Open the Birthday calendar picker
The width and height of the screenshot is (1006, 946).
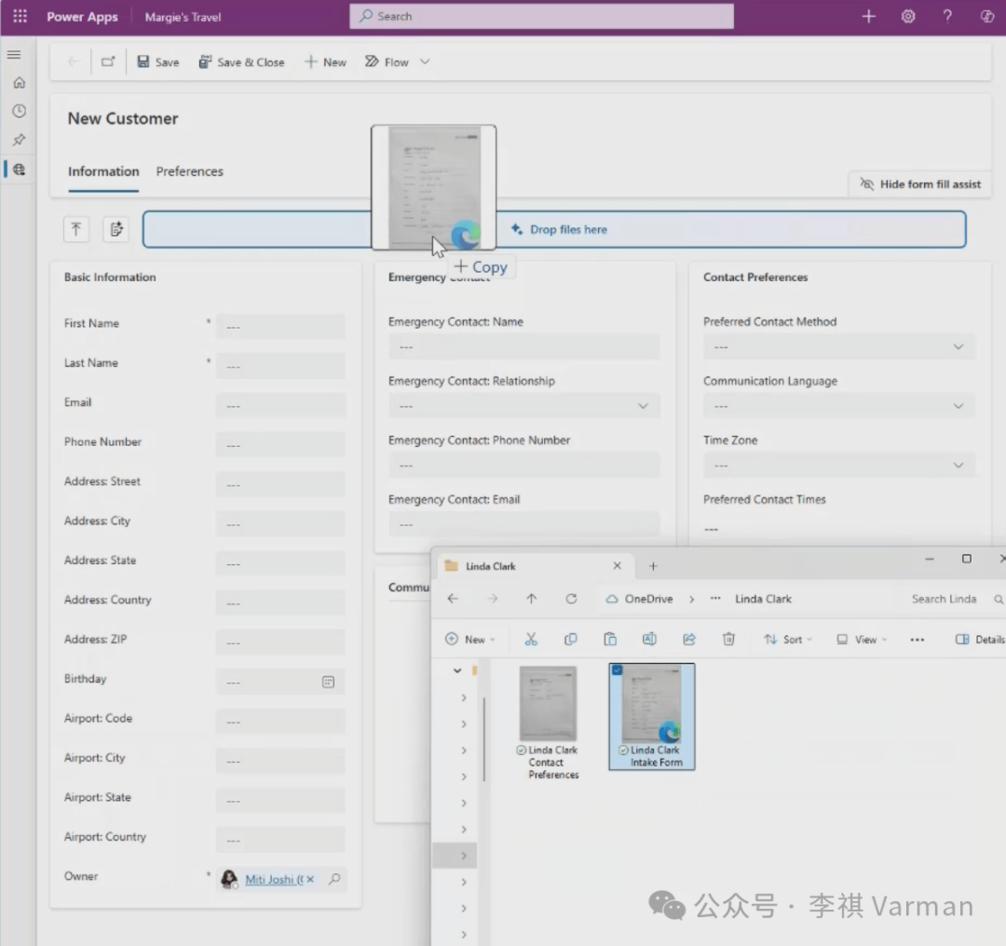328,682
